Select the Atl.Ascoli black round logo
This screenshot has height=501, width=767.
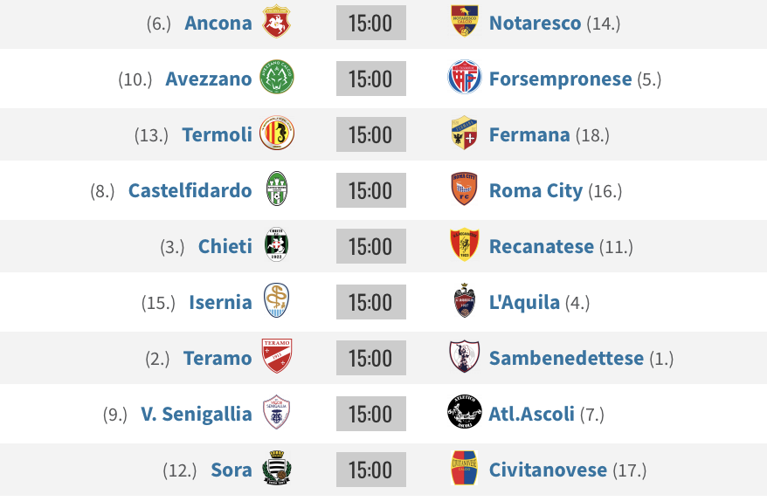[x=464, y=412]
